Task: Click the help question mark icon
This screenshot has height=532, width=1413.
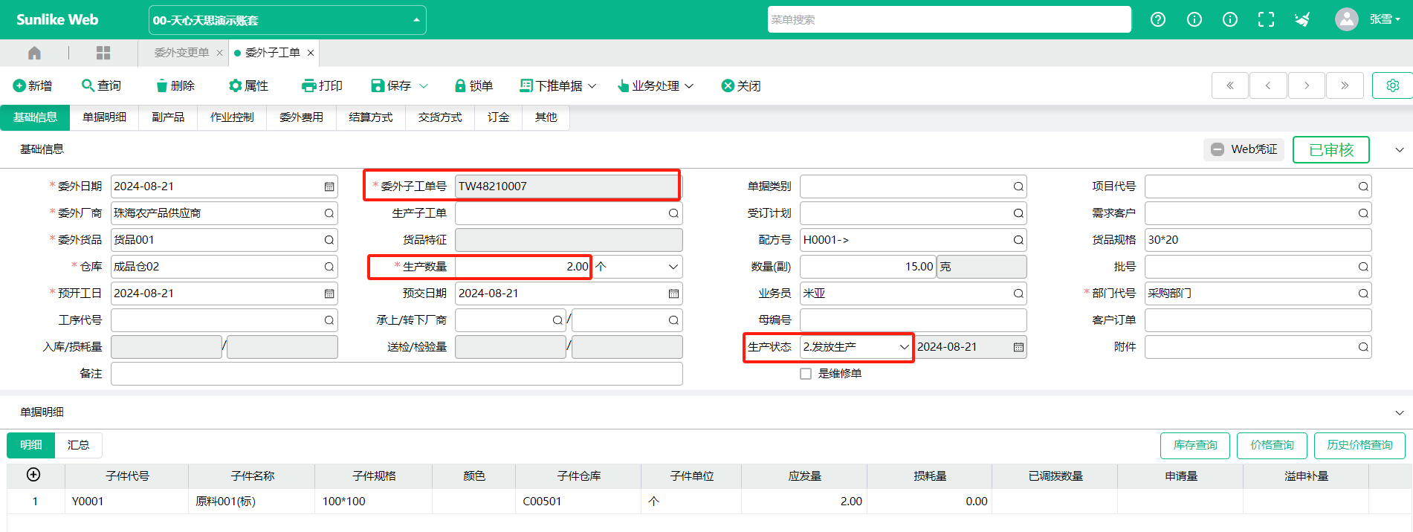Action: (1158, 20)
